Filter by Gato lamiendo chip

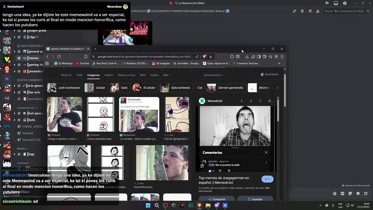[177, 88]
